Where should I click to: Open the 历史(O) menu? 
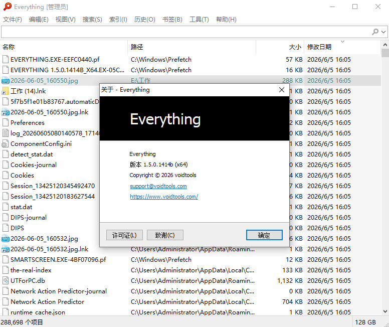(x=145, y=20)
